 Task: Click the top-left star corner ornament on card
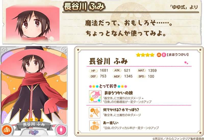point(4,49)
